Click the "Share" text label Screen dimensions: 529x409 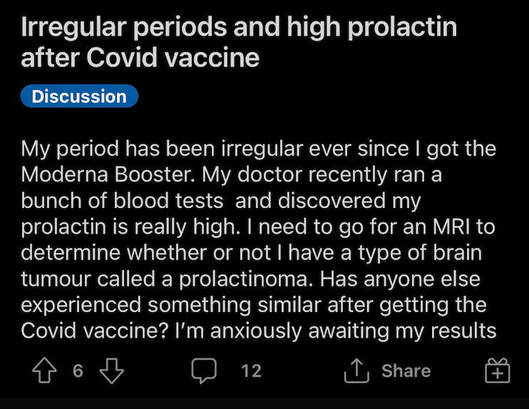click(406, 371)
